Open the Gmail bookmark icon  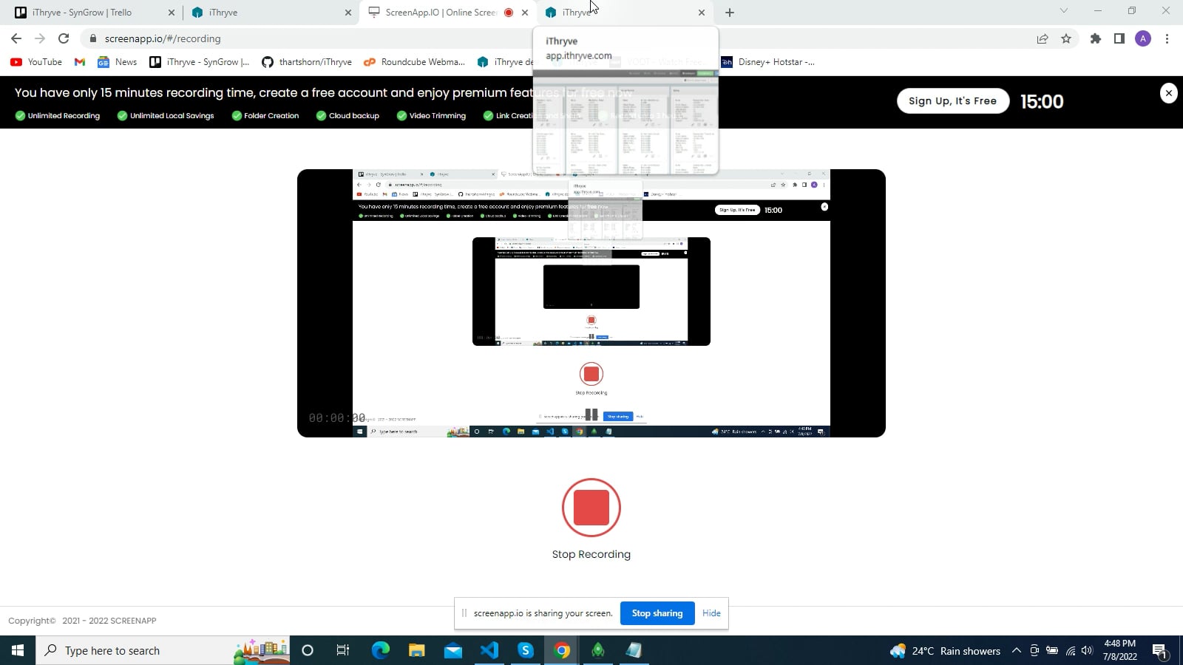click(x=79, y=62)
